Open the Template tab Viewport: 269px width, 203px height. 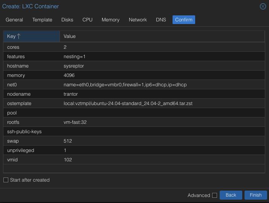[x=42, y=20]
